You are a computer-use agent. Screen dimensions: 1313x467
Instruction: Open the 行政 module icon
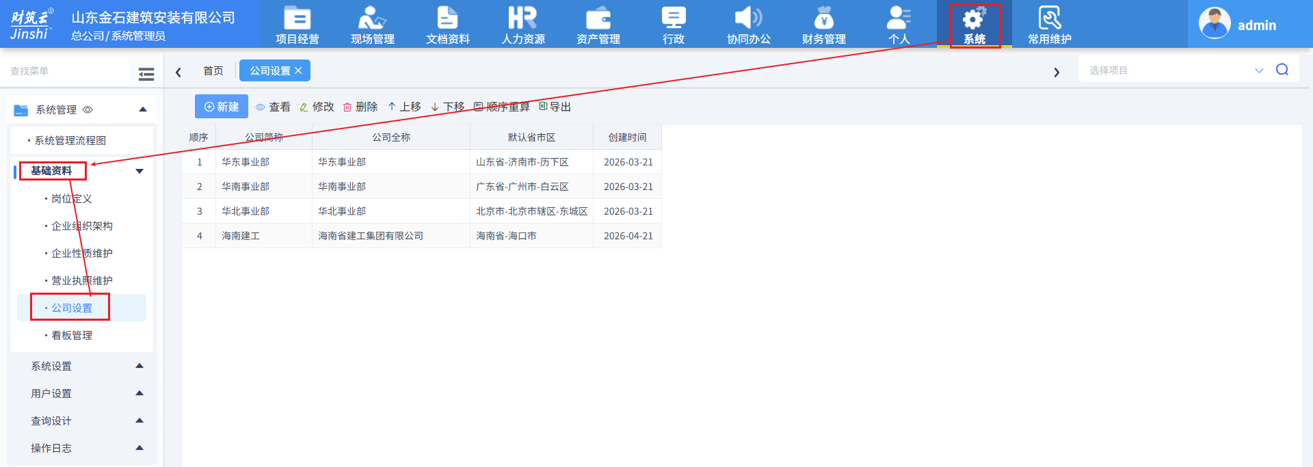(673, 25)
